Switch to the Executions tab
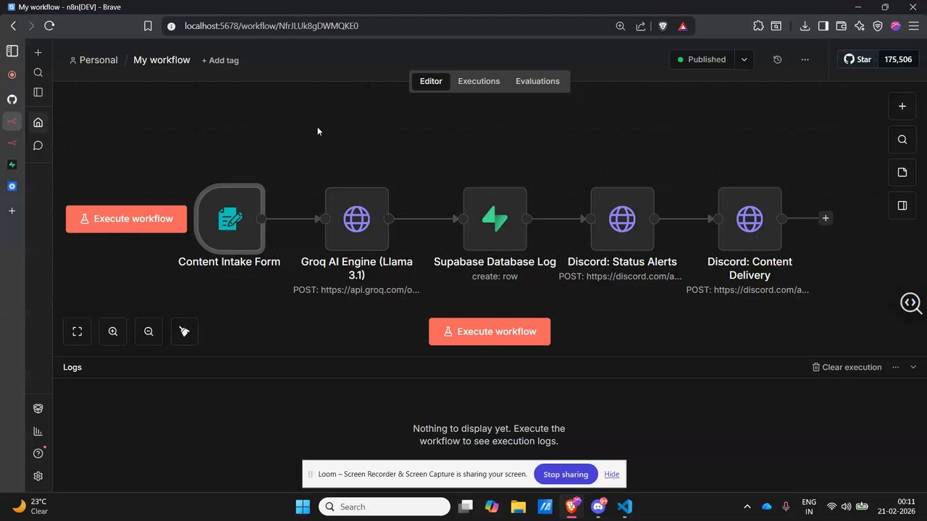927x521 pixels. (x=479, y=81)
